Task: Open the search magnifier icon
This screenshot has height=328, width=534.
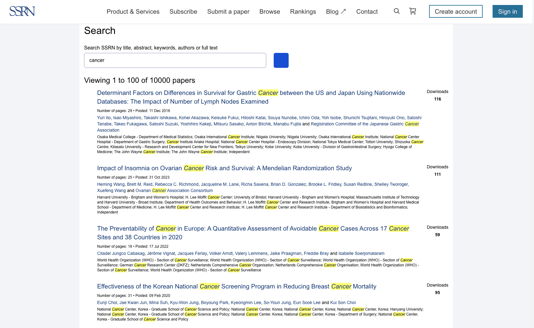Action: pos(396,11)
